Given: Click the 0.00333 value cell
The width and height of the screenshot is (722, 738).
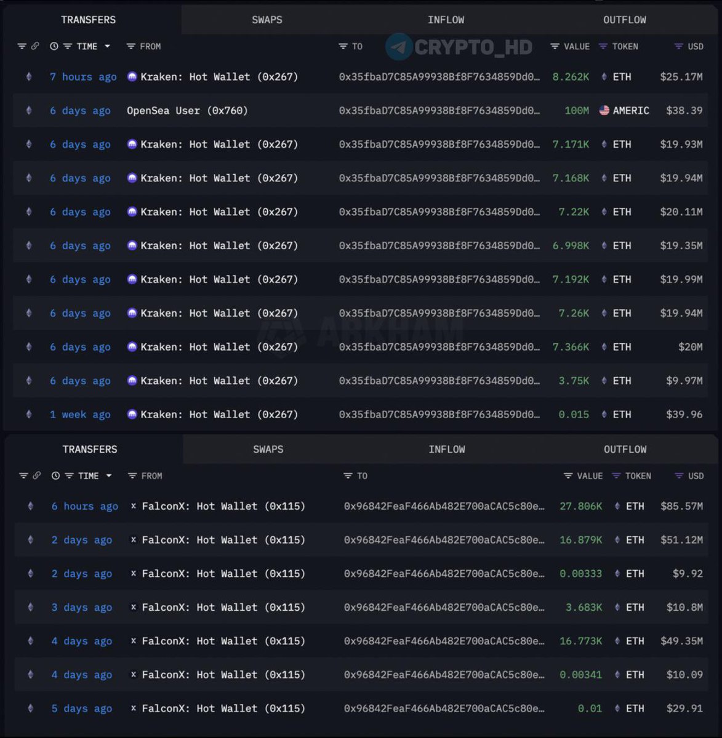Looking at the screenshot, I should tap(581, 573).
